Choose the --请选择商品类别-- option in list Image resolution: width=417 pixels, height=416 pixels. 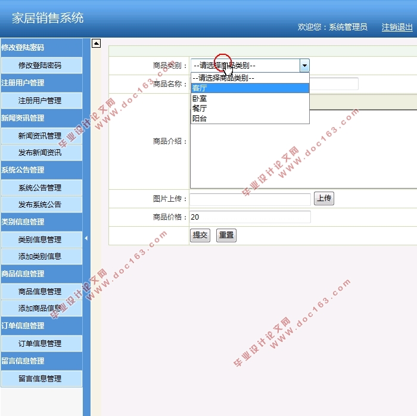(250, 78)
